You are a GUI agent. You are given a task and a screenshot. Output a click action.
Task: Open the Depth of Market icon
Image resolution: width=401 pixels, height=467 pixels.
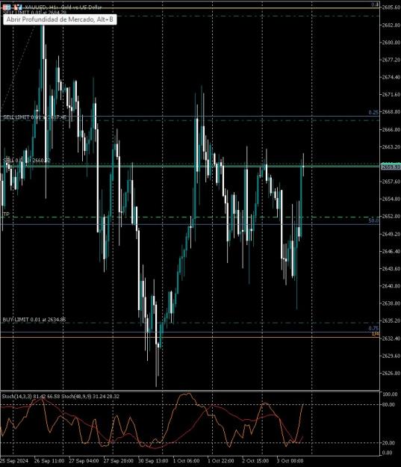6,7
